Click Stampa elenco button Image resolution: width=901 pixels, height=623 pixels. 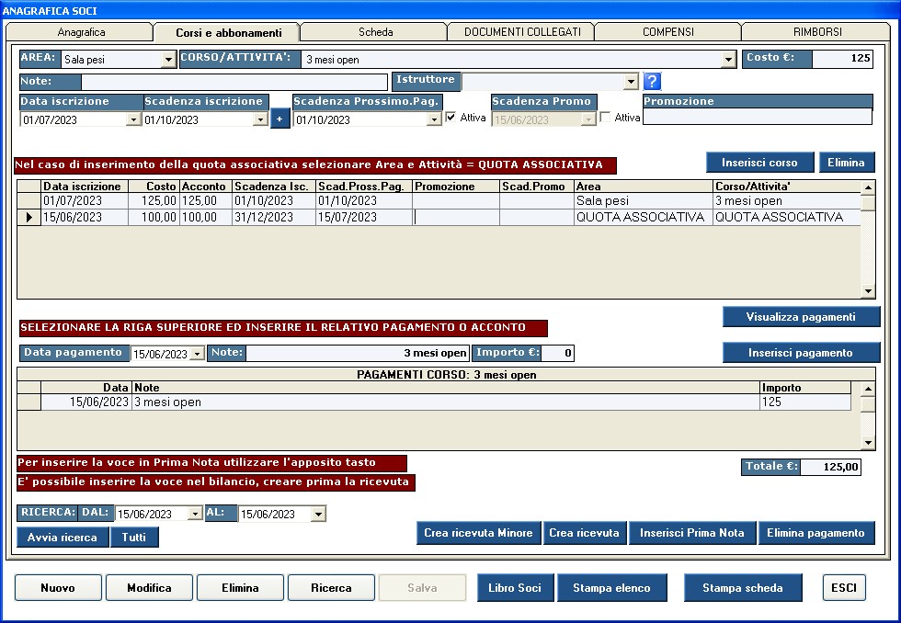click(x=611, y=588)
